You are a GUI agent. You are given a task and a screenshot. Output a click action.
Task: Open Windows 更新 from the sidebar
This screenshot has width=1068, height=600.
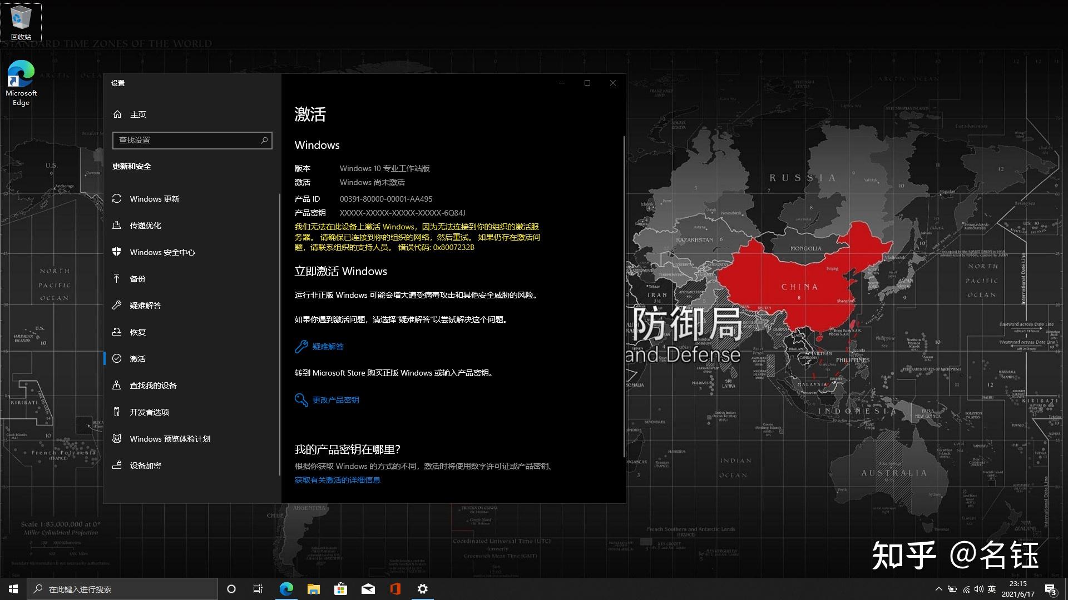(154, 199)
